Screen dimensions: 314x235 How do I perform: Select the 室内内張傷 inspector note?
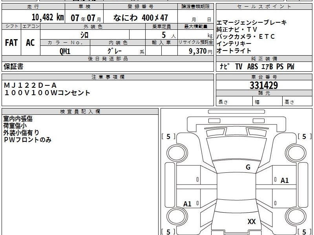click(18, 119)
